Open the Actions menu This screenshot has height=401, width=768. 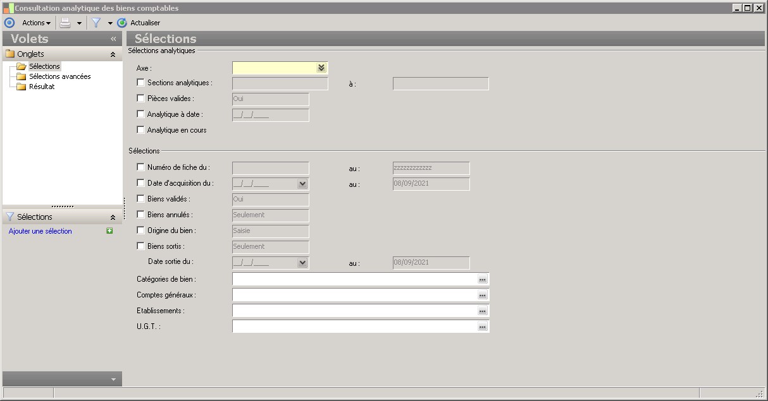click(x=36, y=23)
